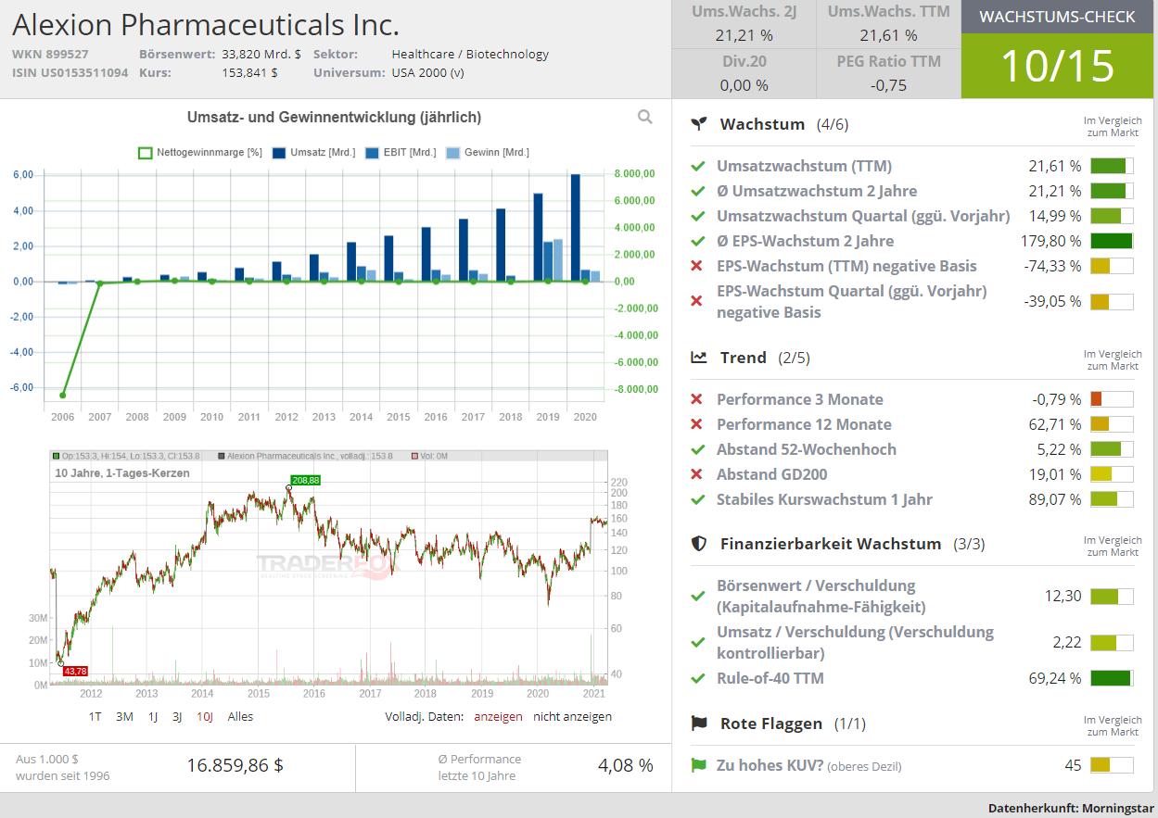The width and height of the screenshot is (1158, 818).
Task: Click the line-chart icon beside Trend heading
Action: (700, 358)
